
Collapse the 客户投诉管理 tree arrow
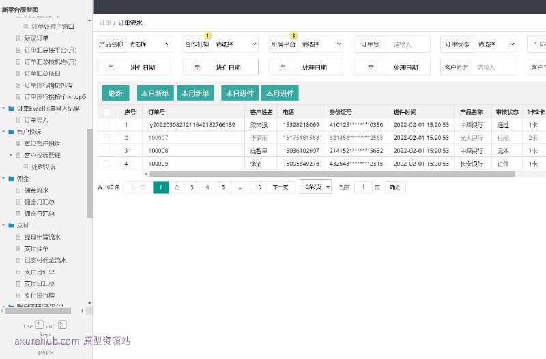tap(11, 155)
